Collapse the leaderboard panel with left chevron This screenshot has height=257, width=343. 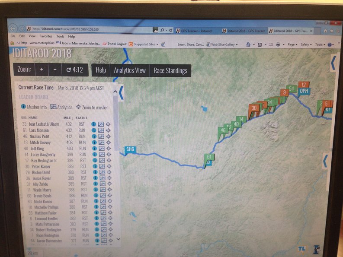pos(122,92)
